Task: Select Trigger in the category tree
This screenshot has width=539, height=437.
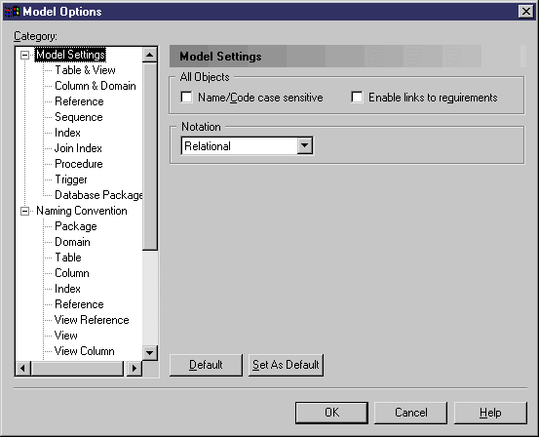Action: (x=71, y=179)
